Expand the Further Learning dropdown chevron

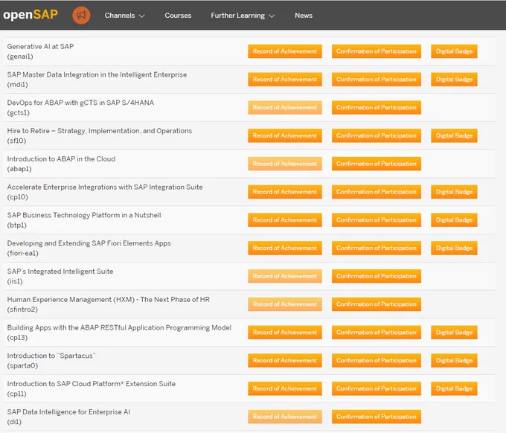(x=272, y=16)
